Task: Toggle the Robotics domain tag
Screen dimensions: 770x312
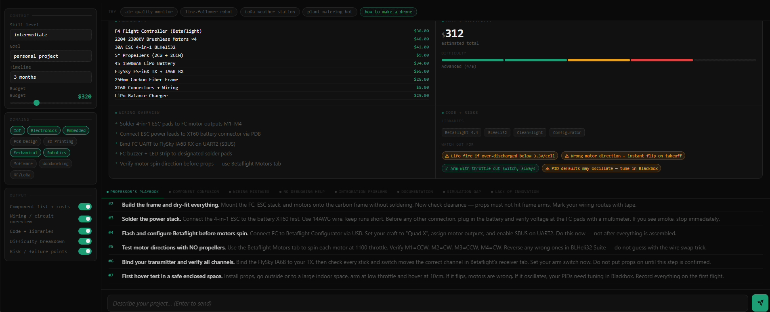Action: (57, 153)
